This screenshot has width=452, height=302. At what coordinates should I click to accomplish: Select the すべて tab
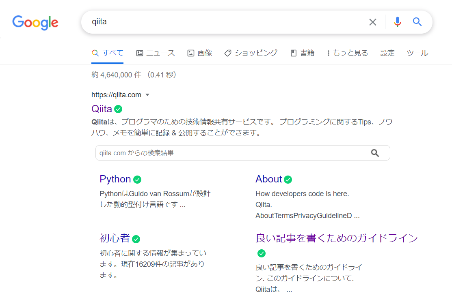tap(108, 53)
